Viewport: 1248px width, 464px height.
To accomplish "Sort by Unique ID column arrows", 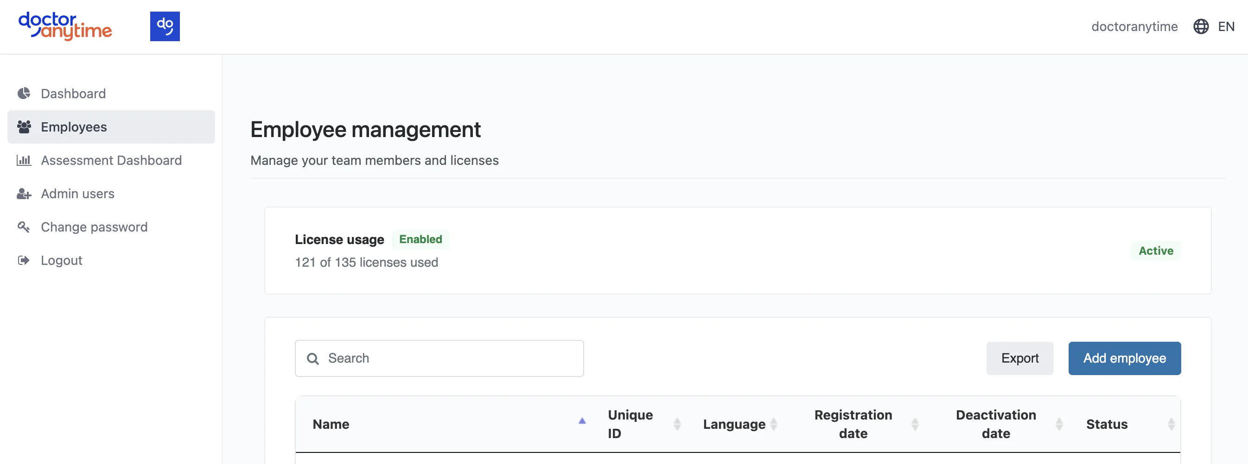I will pos(677,424).
